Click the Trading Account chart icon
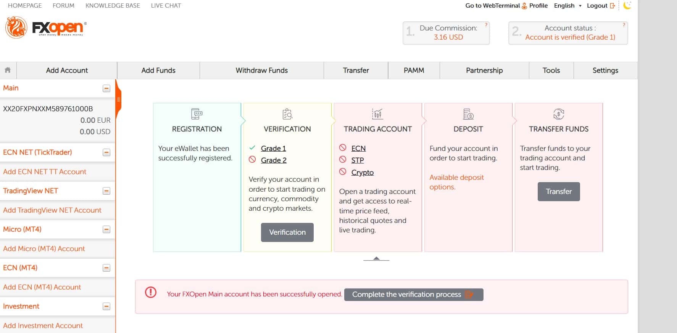677x333 pixels. [x=377, y=114]
